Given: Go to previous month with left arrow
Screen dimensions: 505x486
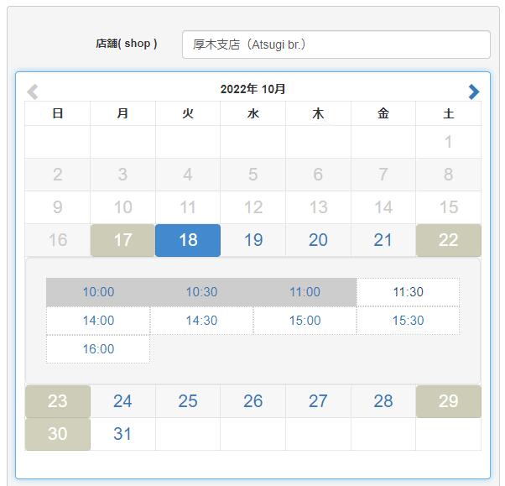Looking at the screenshot, I should click(33, 91).
